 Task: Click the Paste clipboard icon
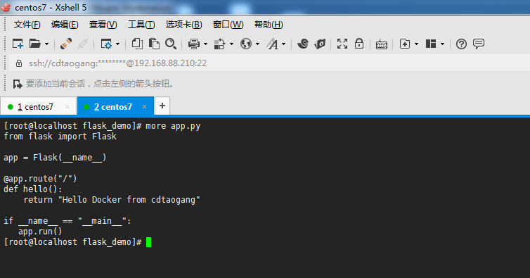(154, 44)
